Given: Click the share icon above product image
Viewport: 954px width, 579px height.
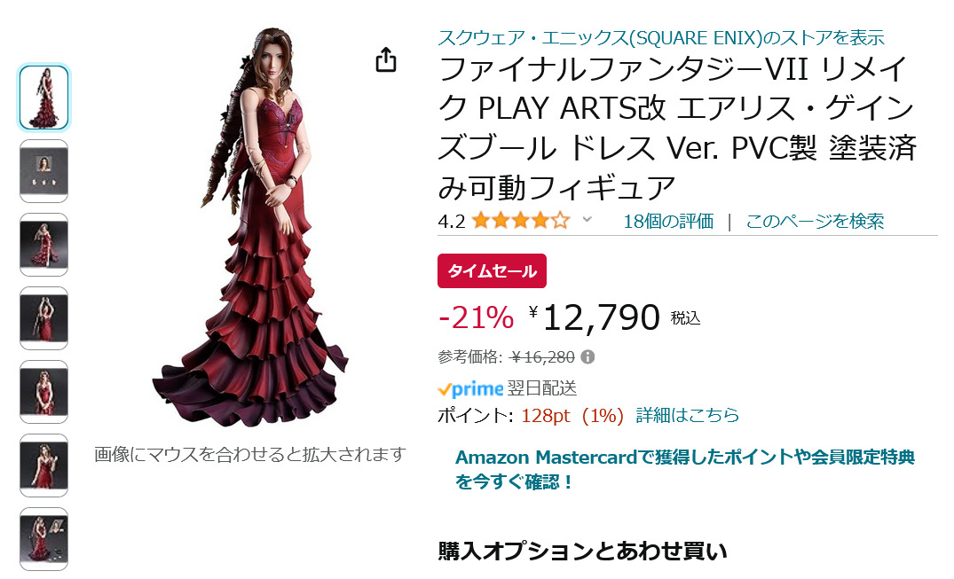Looking at the screenshot, I should point(386,59).
